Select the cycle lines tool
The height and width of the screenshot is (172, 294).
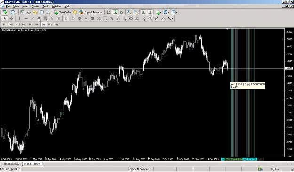(x=67, y=18)
